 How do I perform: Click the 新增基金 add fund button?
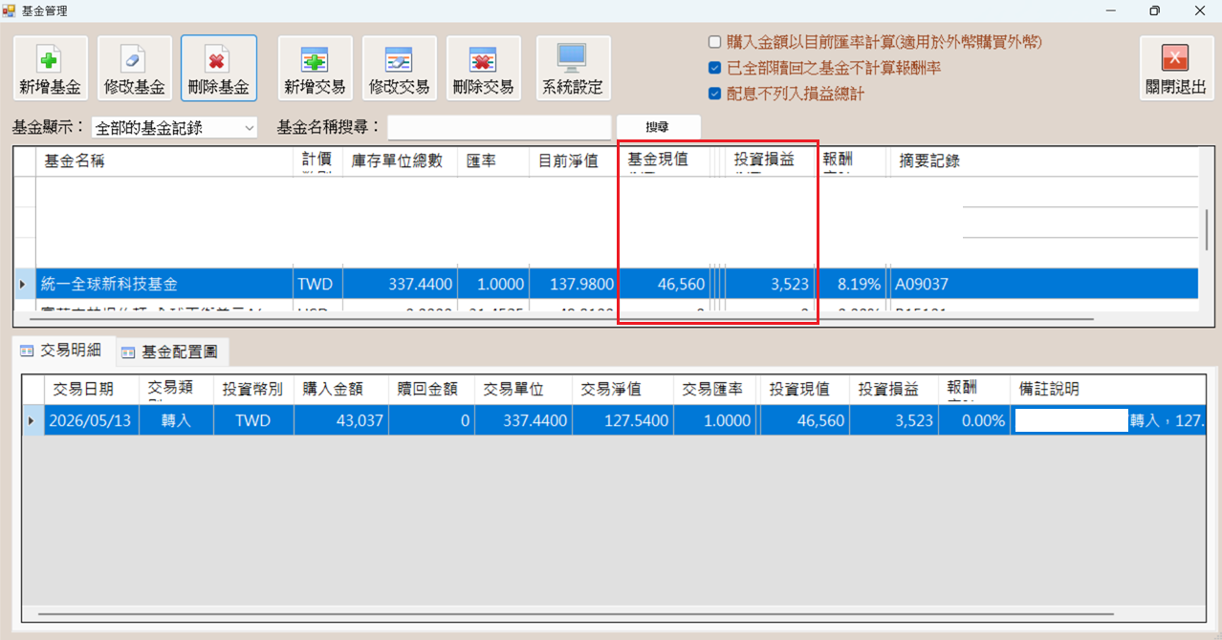coord(50,68)
